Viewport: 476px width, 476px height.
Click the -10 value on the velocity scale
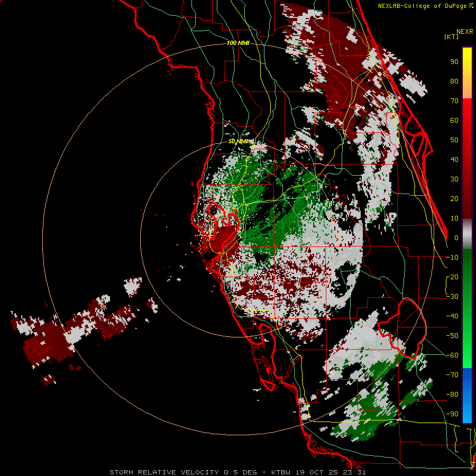(452, 258)
